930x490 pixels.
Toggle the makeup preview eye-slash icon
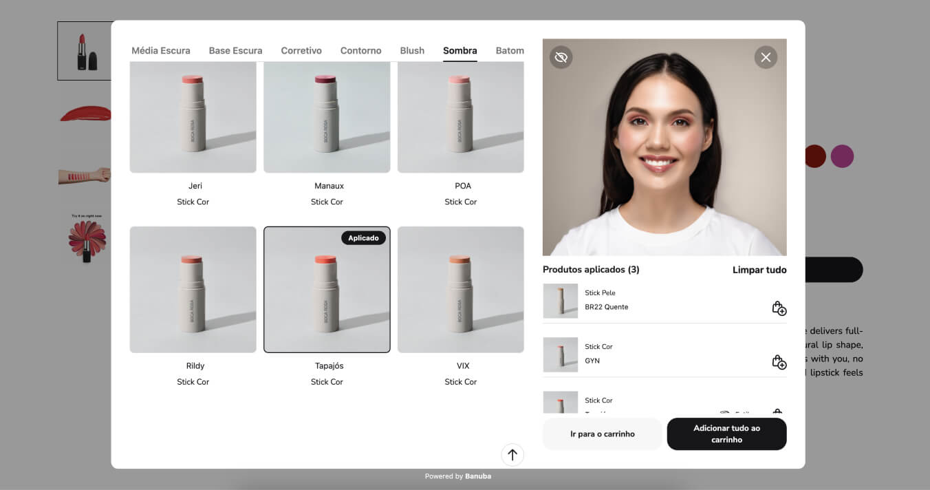[561, 57]
